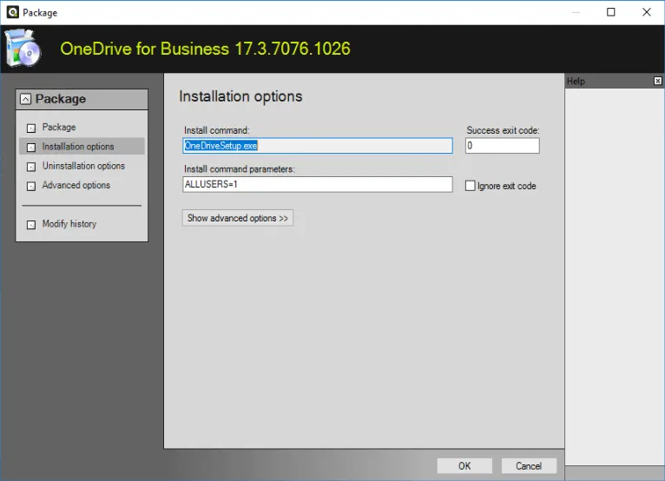
Task: Maximize the Package window
Action: pyautogui.click(x=610, y=12)
